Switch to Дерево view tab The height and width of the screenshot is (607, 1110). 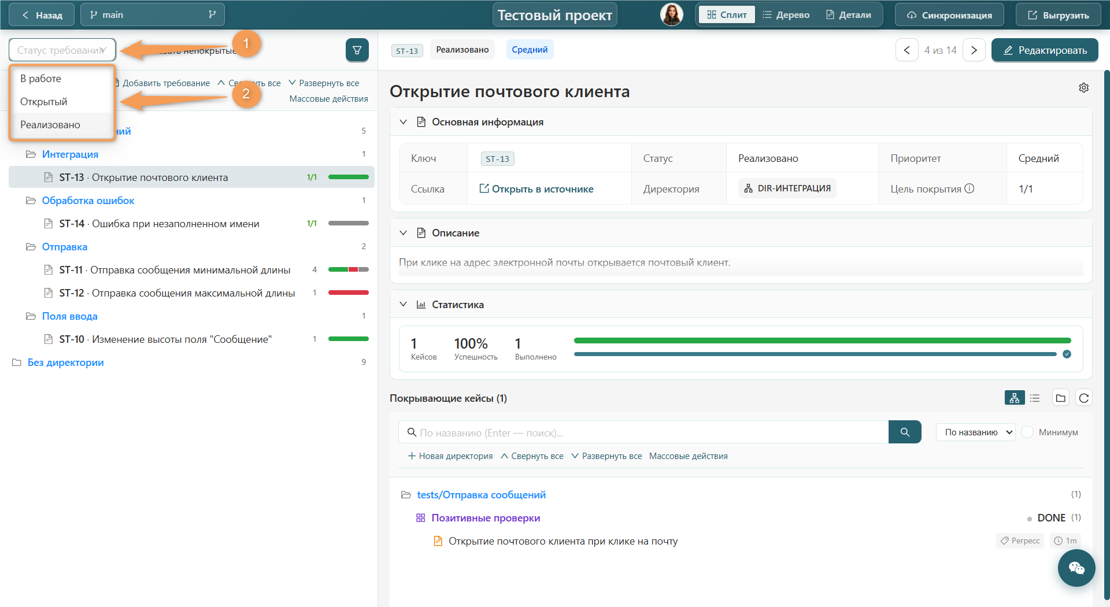(x=786, y=15)
